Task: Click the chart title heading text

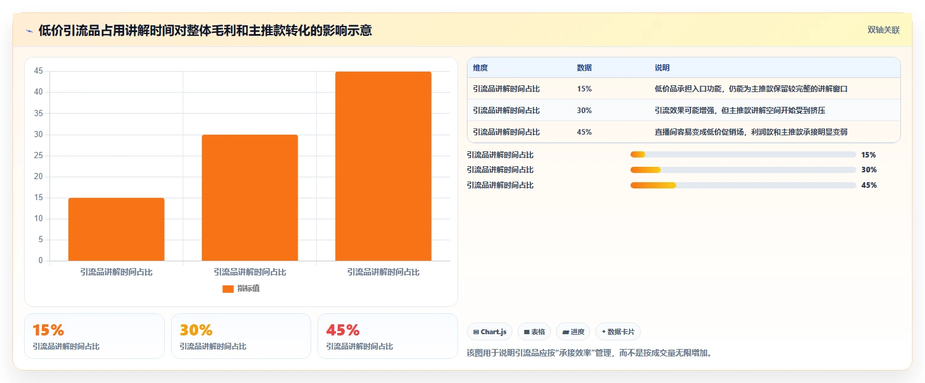Action: pos(205,31)
